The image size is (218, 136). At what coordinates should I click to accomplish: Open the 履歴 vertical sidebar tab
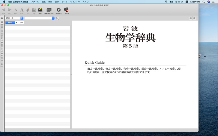(2, 29)
